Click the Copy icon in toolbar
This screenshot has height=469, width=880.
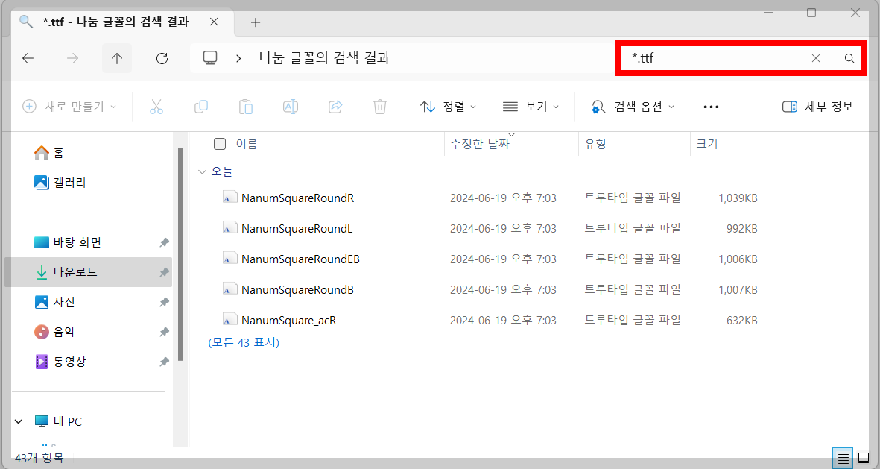200,106
